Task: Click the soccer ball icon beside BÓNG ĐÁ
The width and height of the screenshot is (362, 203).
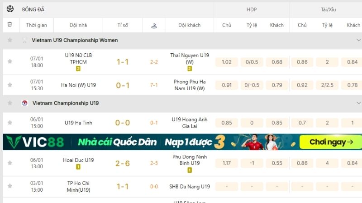Action: 10,9
